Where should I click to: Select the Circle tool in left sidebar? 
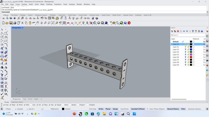2,37
